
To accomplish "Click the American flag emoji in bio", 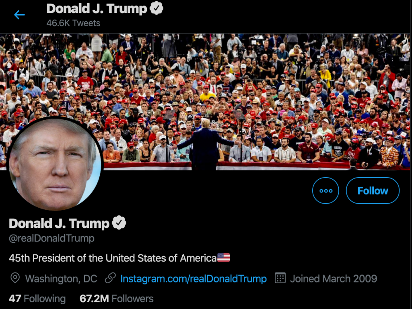I will click(x=224, y=258).
